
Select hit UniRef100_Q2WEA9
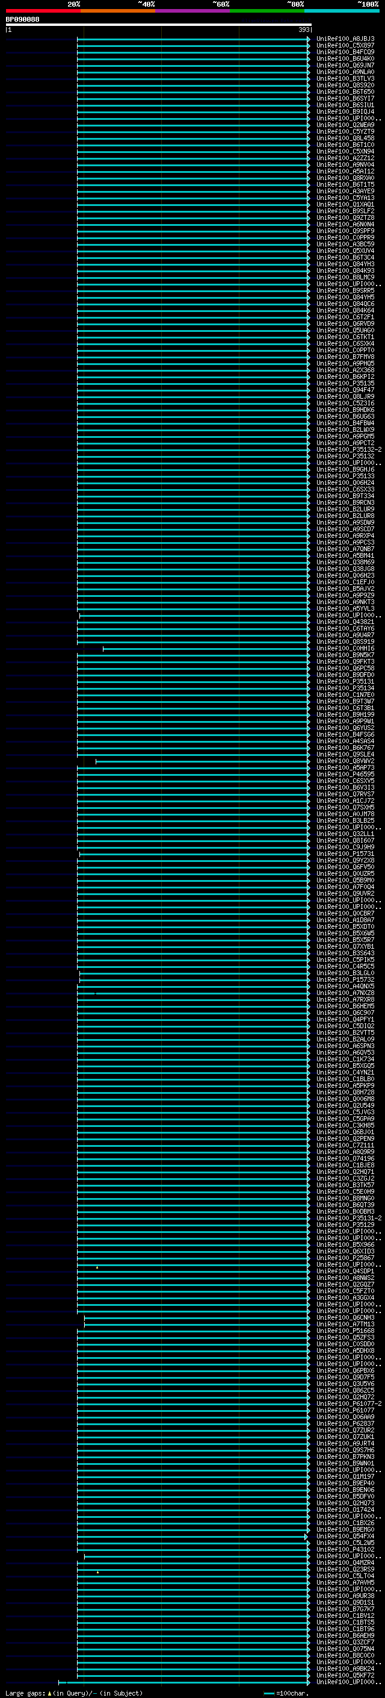click(345, 125)
